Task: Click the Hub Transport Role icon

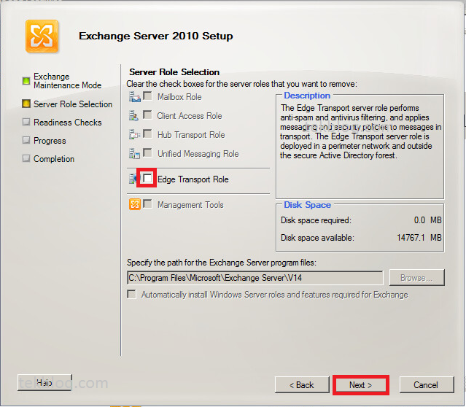Action: point(135,135)
